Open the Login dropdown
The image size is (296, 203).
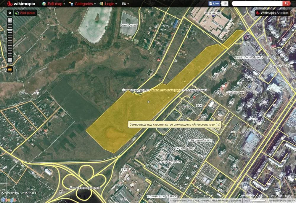(108, 4)
